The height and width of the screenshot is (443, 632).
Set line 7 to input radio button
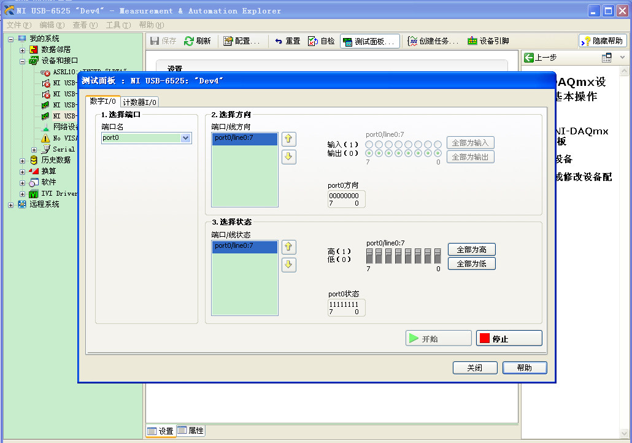369,144
